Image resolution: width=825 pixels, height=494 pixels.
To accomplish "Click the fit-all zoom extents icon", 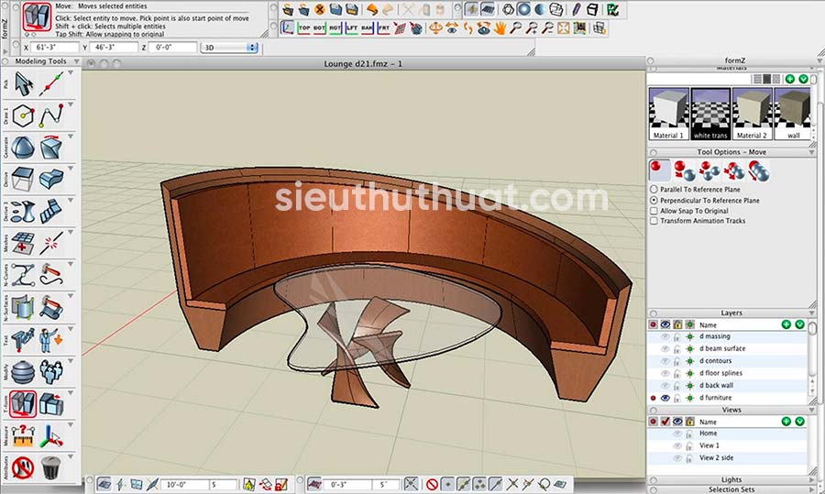I will [x=564, y=27].
